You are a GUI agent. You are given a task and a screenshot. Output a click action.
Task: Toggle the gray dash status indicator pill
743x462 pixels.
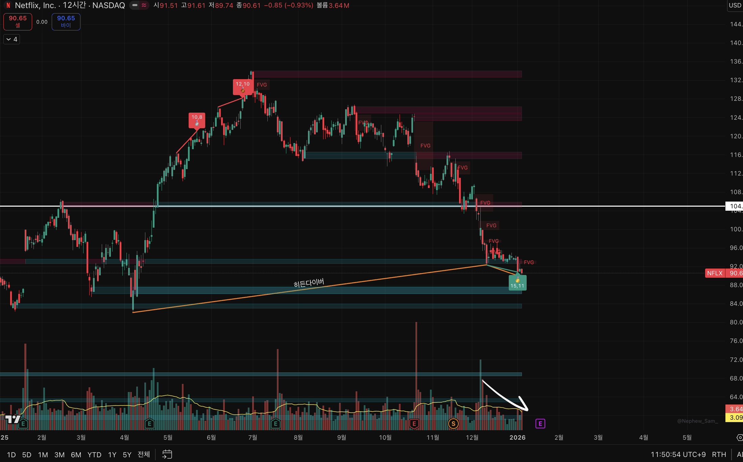pos(135,5)
